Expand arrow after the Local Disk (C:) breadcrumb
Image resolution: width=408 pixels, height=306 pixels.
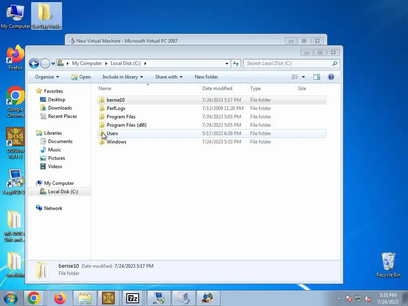click(x=145, y=63)
